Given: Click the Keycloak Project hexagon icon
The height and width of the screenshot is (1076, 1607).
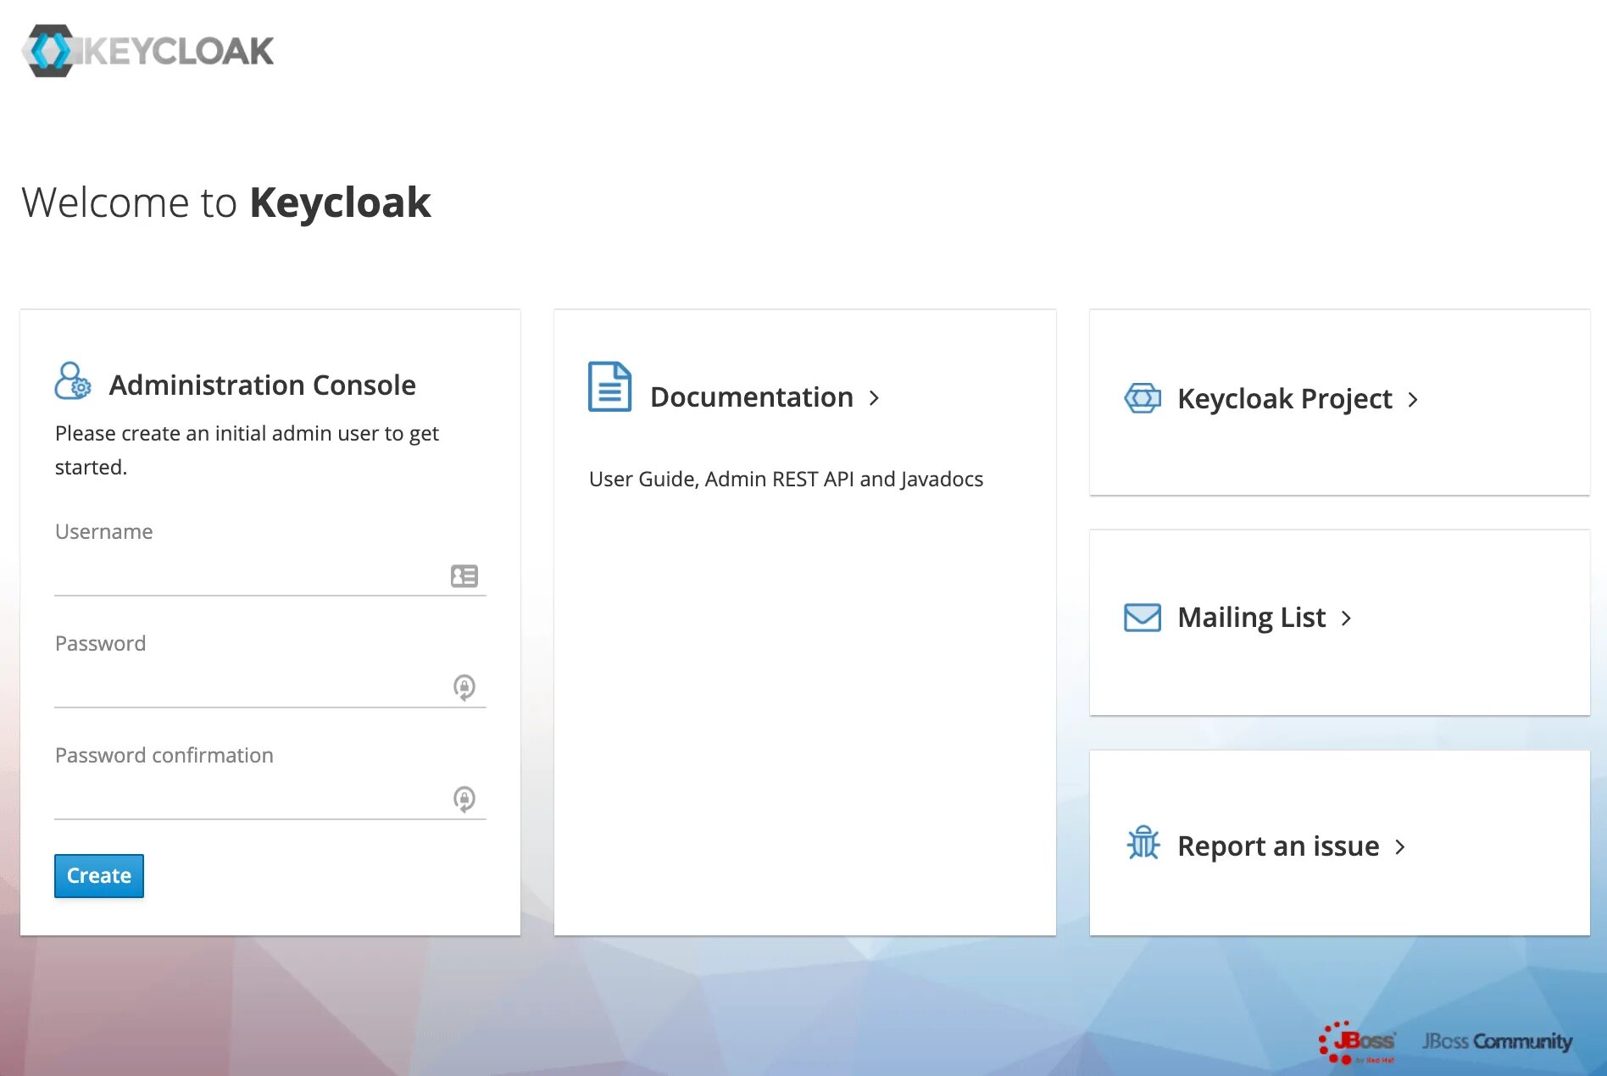Looking at the screenshot, I should (x=1142, y=397).
